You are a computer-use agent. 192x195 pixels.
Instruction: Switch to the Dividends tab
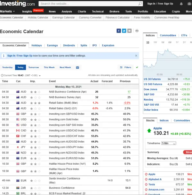tap(69, 45)
